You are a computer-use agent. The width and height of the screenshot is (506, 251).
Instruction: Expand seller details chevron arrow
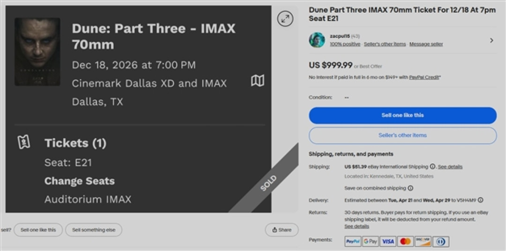(491, 40)
